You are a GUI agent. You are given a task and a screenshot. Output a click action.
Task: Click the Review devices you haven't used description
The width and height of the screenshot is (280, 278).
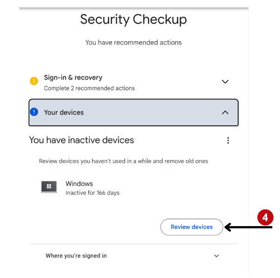pyautogui.click(x=124, y=161)
